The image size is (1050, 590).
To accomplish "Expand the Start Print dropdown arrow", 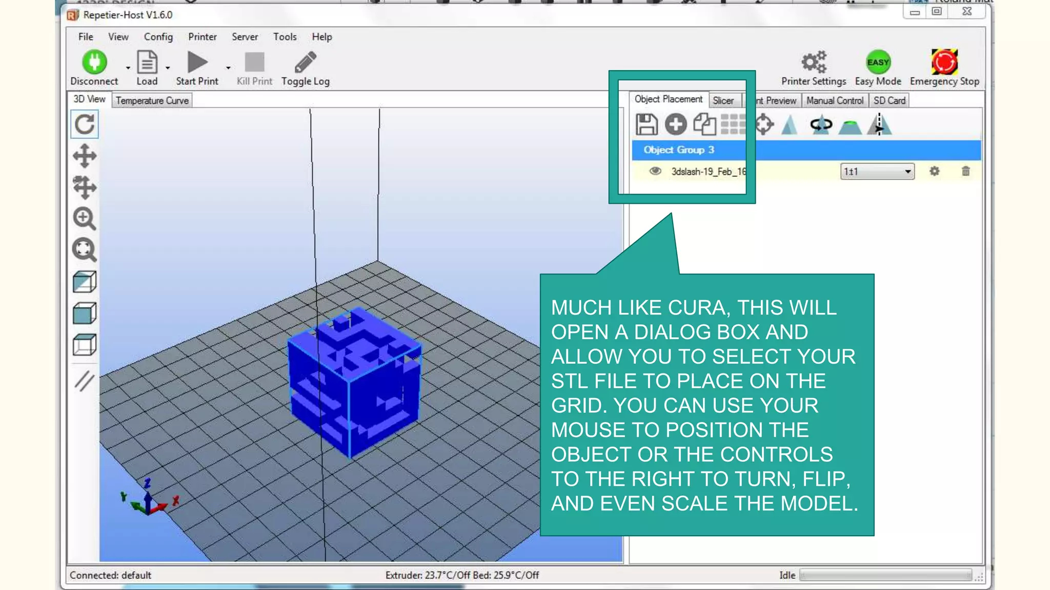I will click(x=228, y=68).
